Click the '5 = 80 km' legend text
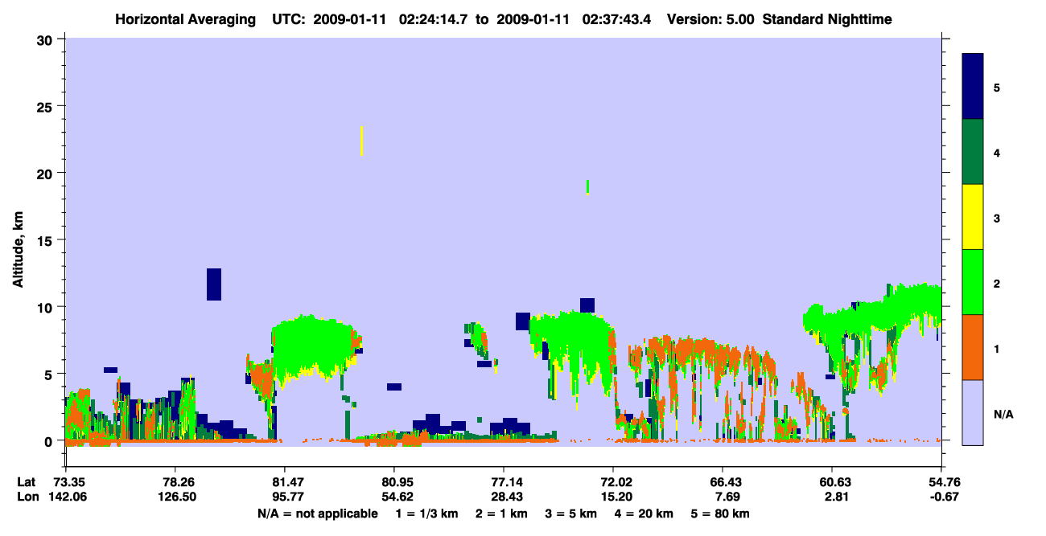The image size is (1046, 536). click(x=719, y=513)
